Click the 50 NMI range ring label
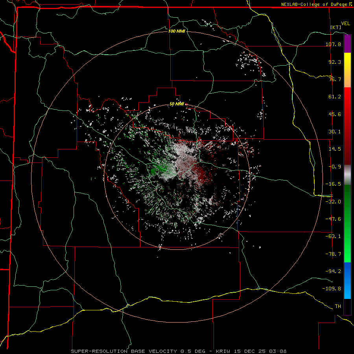Image resolution: width=354 pixels, height=354 pixels. tap(177, 104)
